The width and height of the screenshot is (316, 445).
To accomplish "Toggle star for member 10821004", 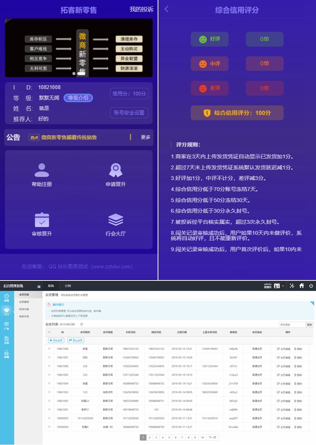I will click(x=49, y=383).
